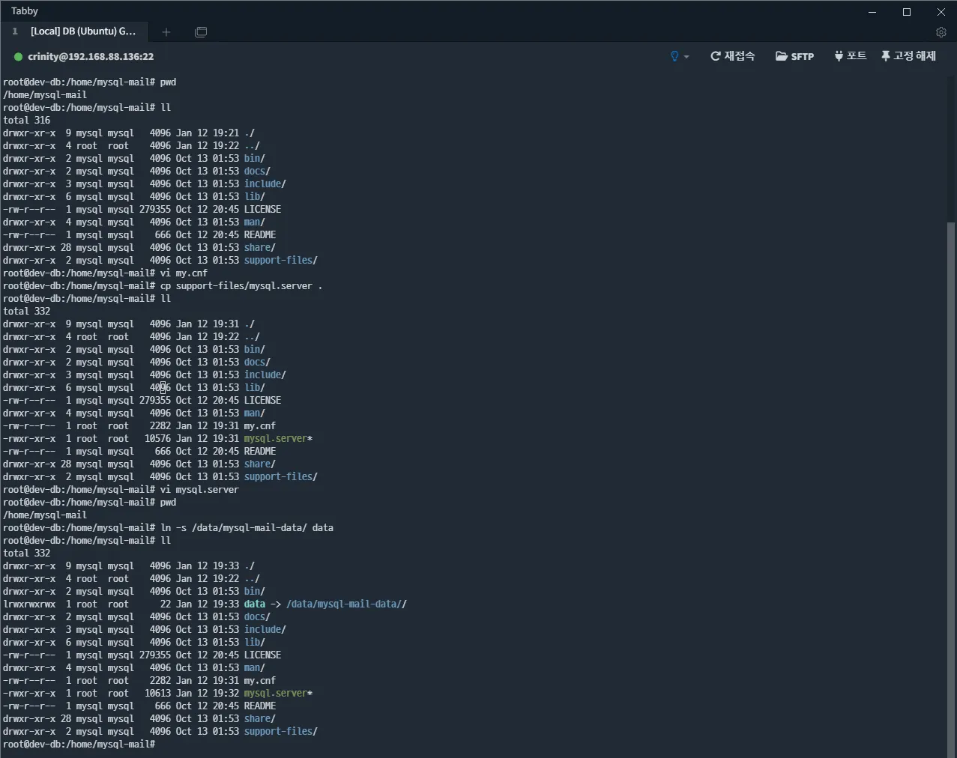957x758 pixels.
Task: Click mysql.server* on the 10613 size row
Action: tap(278, 693)
